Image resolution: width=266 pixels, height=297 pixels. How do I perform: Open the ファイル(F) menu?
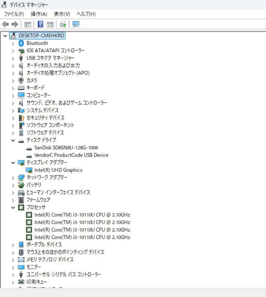click(14, 14)
